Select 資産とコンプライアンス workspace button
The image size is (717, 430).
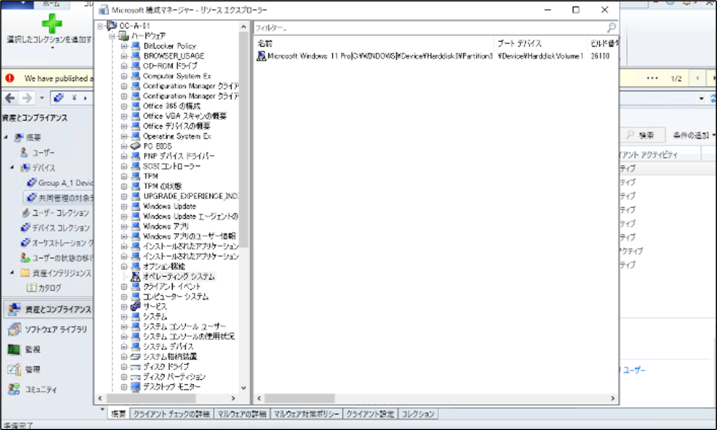49,309
